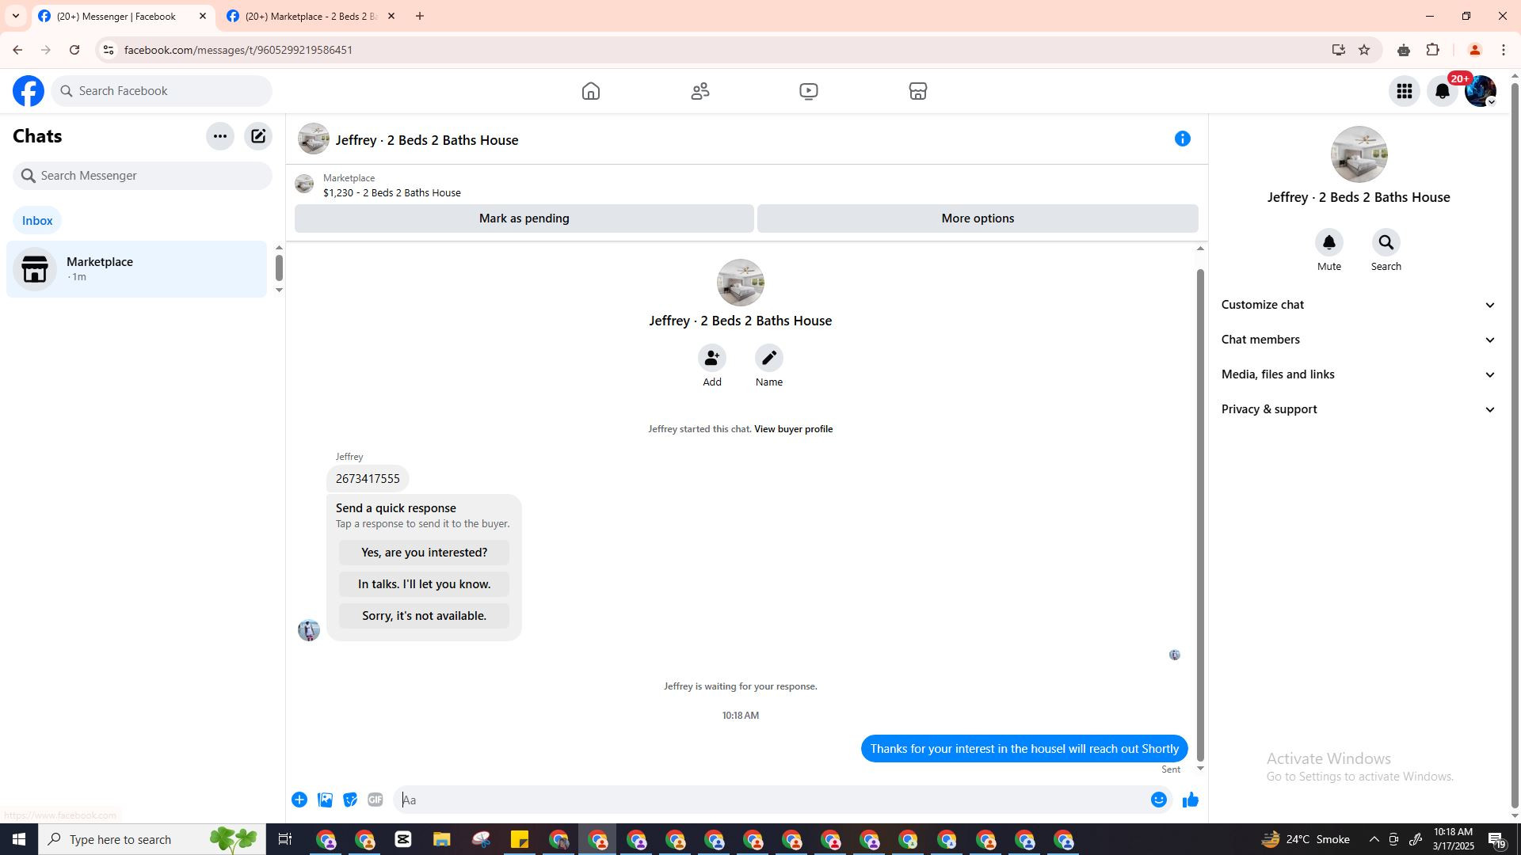
Task: Open Facebook Home feed icon
Action: point(590,91)
